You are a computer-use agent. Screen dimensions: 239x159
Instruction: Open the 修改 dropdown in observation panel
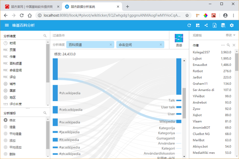(x=231, y=35)
